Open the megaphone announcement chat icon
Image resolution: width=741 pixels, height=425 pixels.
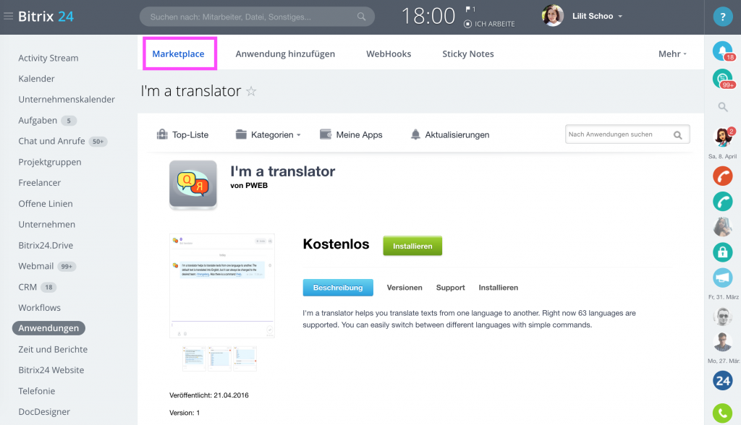(723, 278)
